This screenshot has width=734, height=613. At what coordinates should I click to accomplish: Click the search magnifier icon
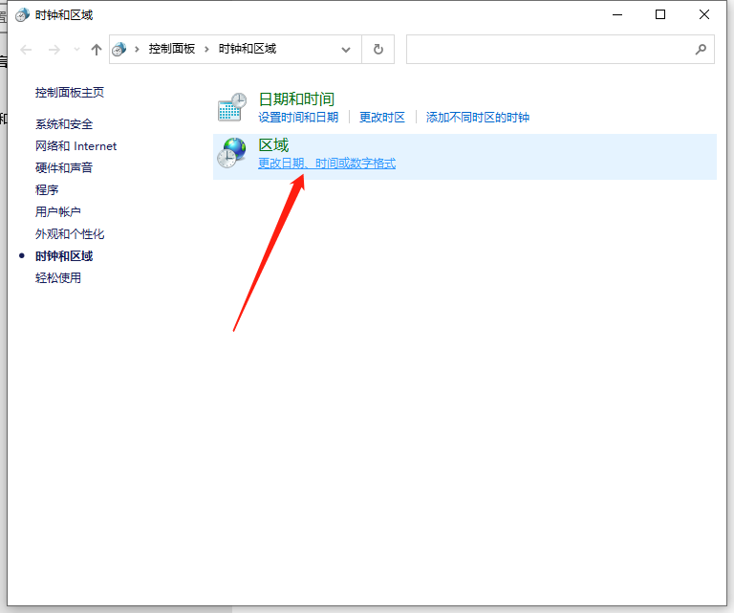pos(701,49)
